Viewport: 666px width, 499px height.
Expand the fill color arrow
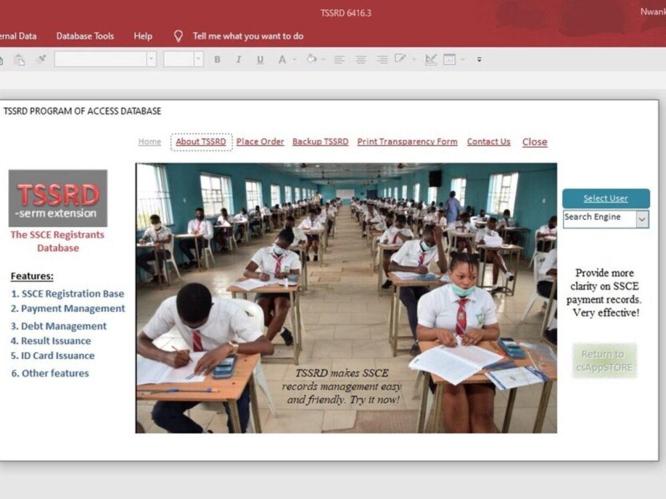(323, 60)
